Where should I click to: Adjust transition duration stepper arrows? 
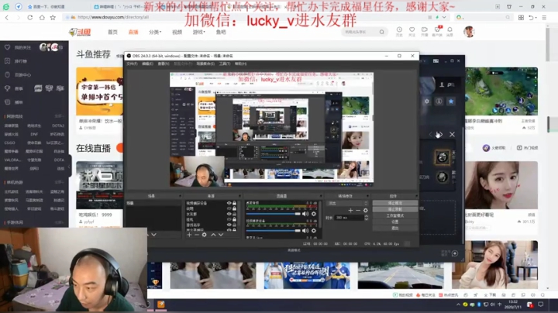[x=367, y=218]
